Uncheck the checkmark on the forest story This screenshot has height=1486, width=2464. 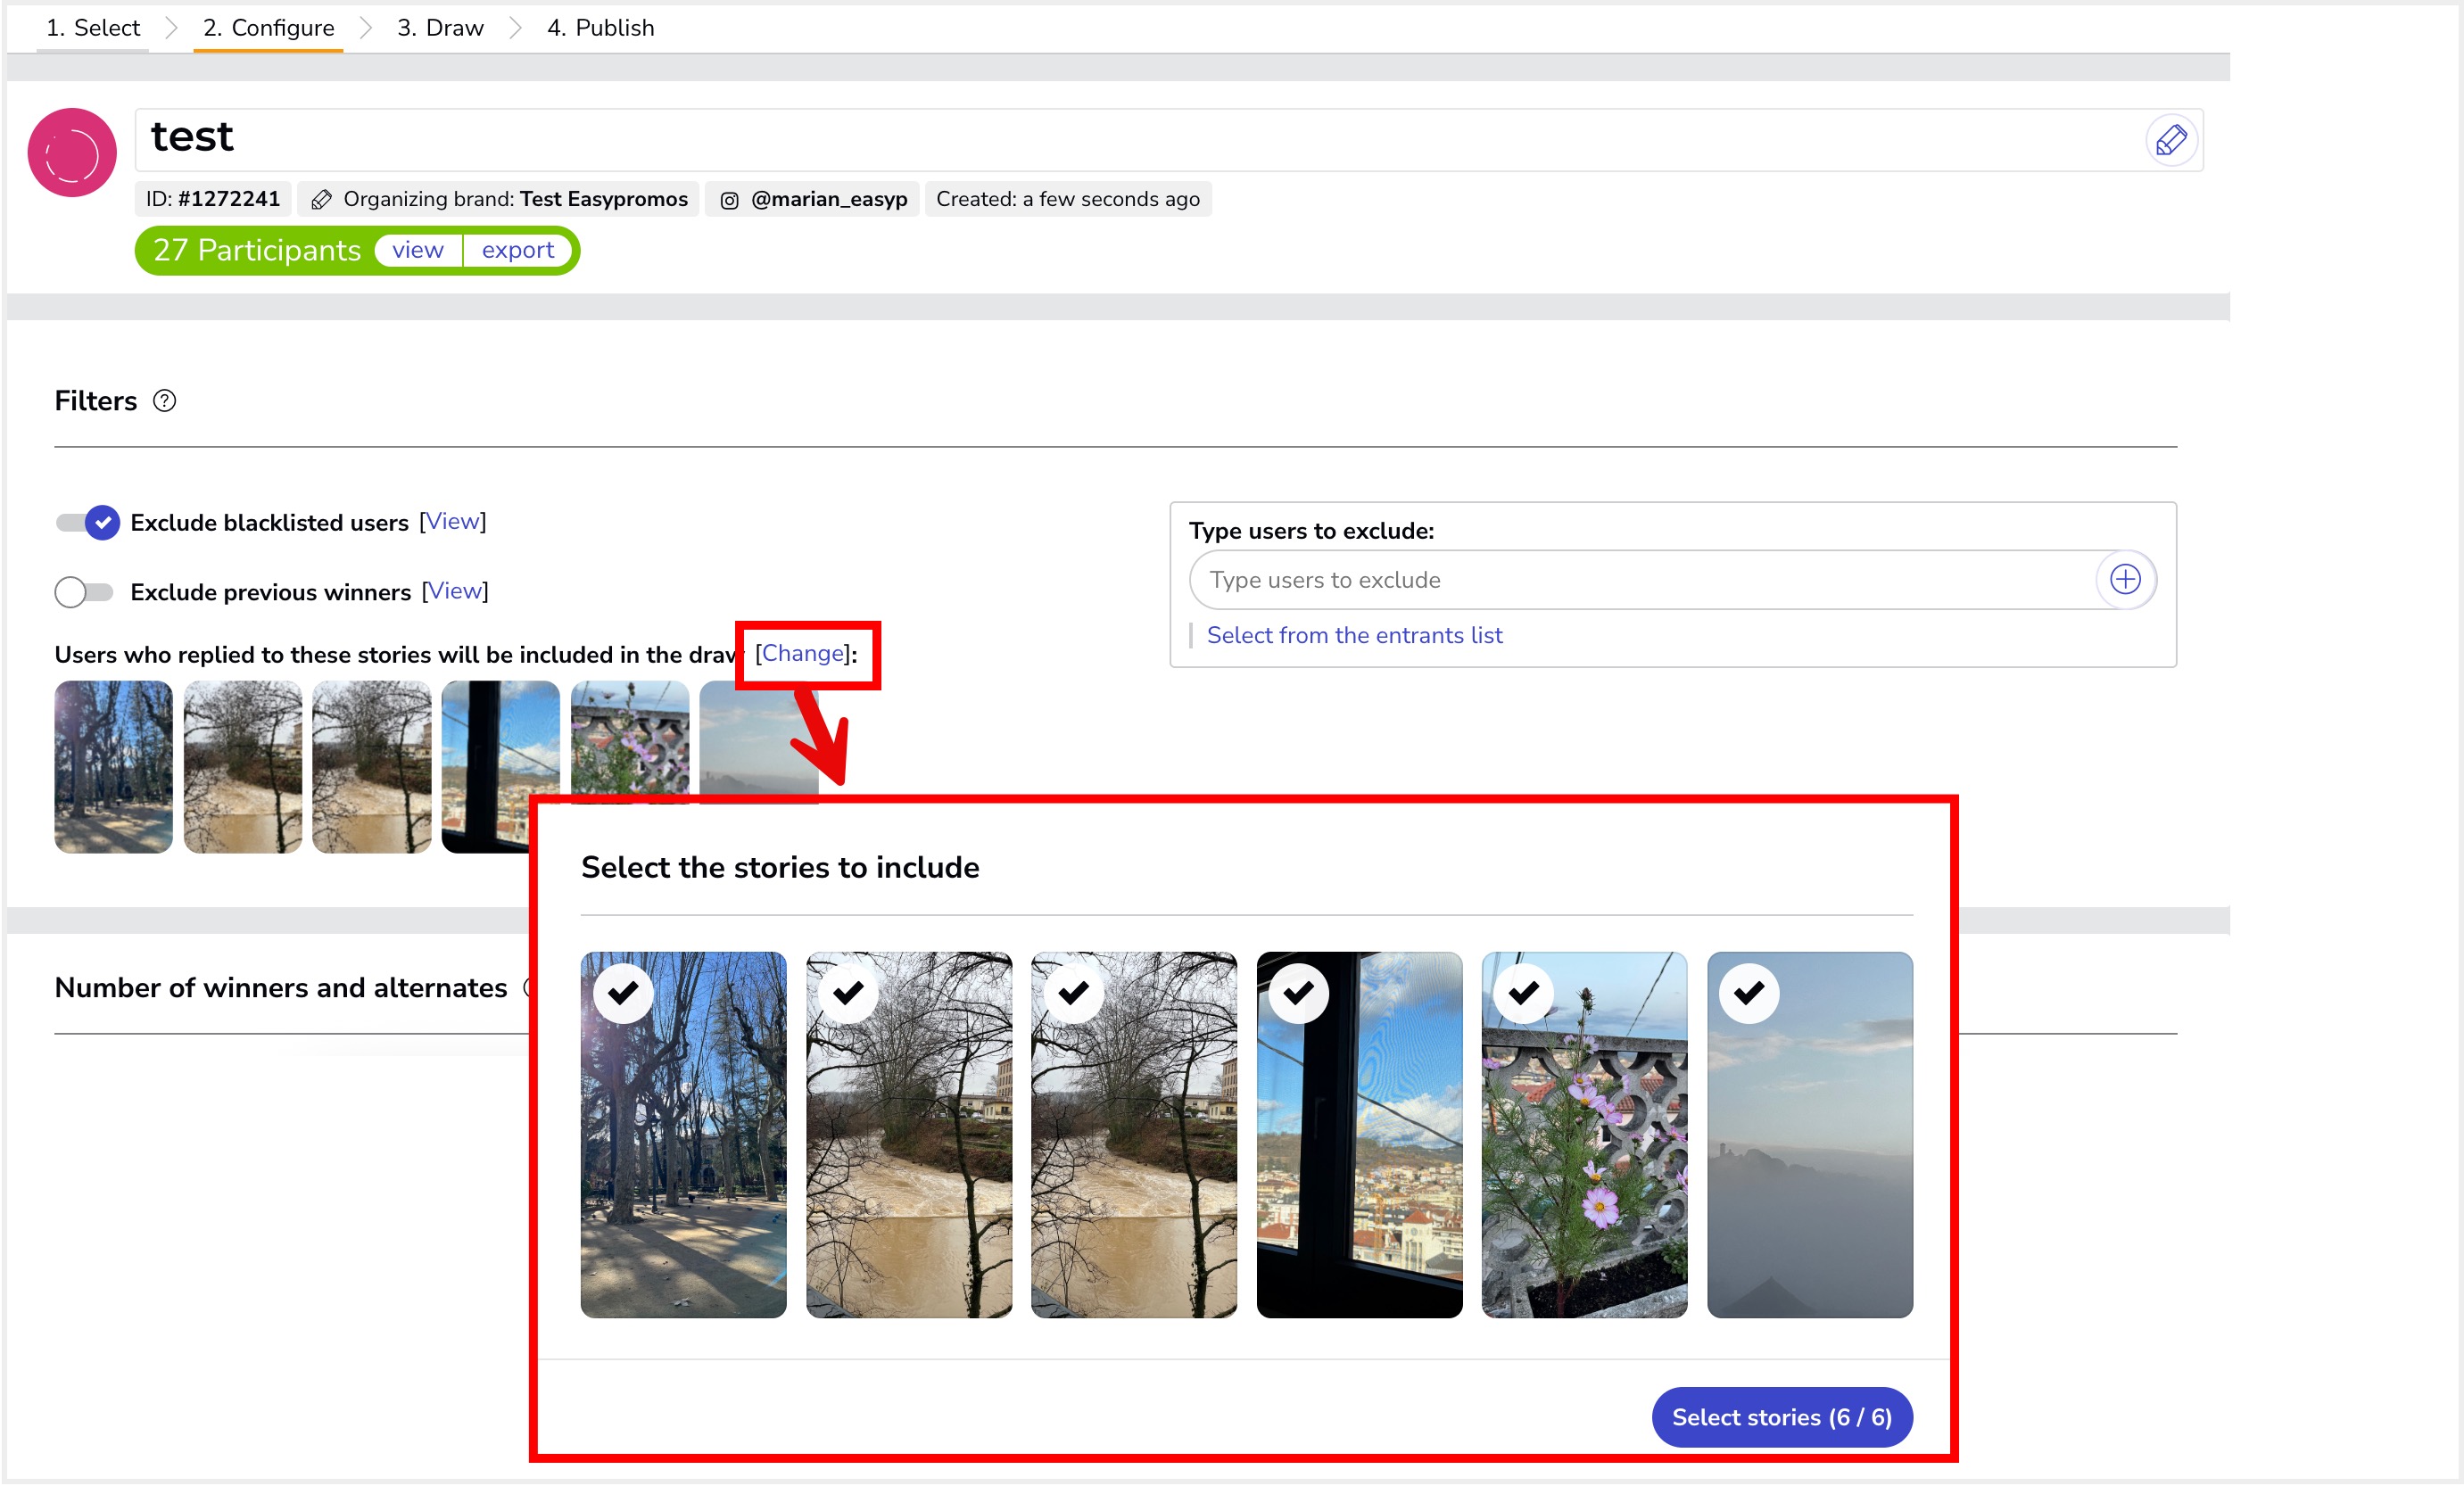pyautogui.click(x=623, y=993)
